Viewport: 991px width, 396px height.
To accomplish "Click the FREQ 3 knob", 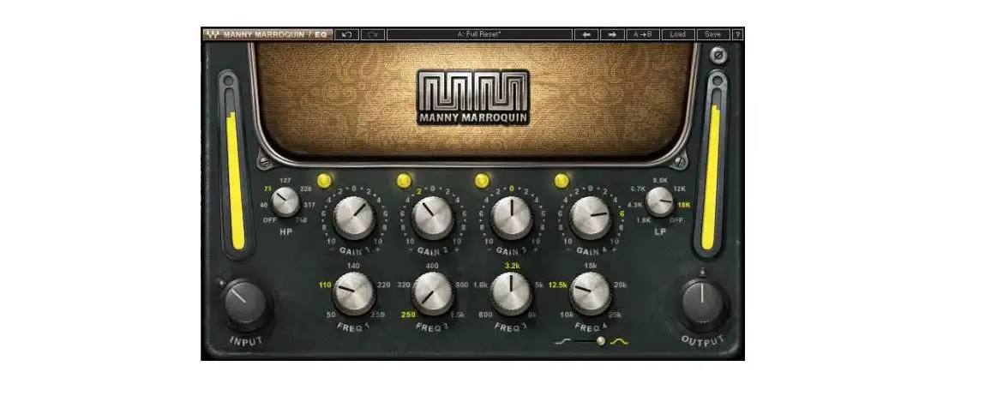I will pyautogui.click(x=512, y=294).
